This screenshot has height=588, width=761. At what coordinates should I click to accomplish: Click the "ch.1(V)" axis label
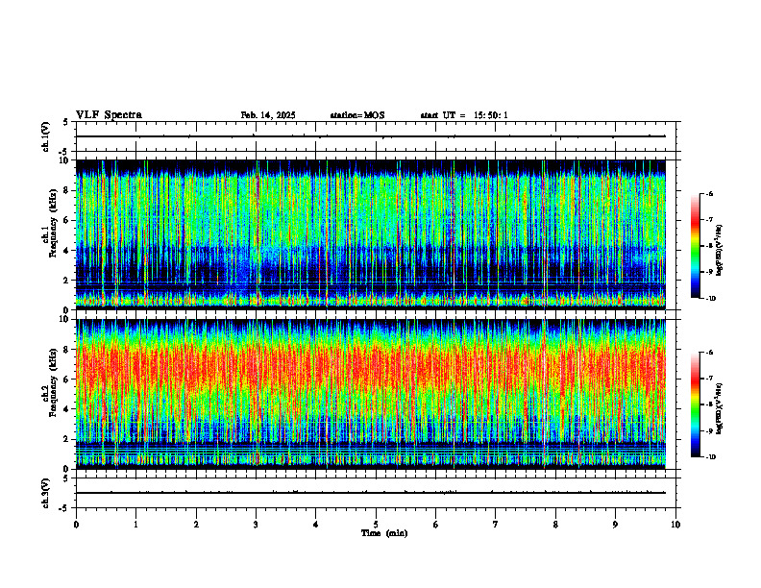45,136
